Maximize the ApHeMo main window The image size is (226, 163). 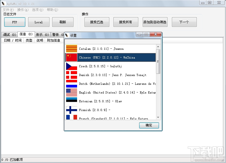pos(210,2)
